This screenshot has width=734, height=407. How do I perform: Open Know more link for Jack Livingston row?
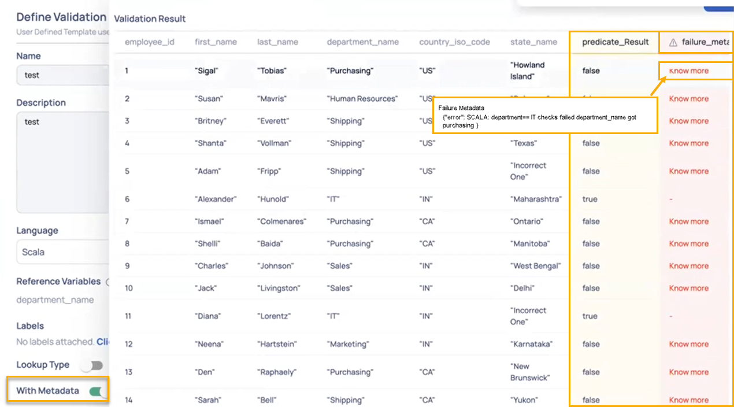tap(688, 288)
